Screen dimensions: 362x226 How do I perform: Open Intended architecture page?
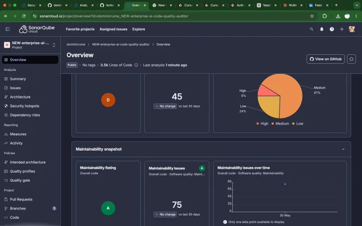[30, 162]
